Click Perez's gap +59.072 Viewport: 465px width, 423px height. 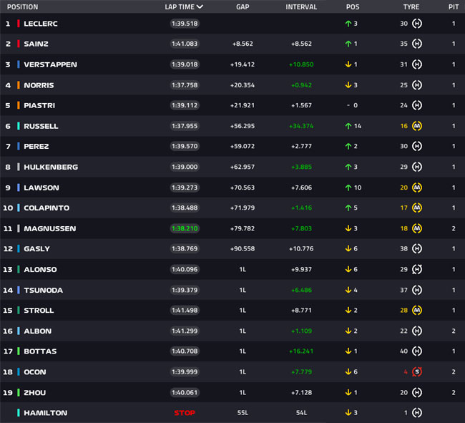point(243,146)
